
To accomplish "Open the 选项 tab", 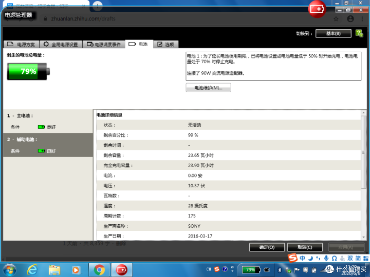I will click(x=166, y=44).
